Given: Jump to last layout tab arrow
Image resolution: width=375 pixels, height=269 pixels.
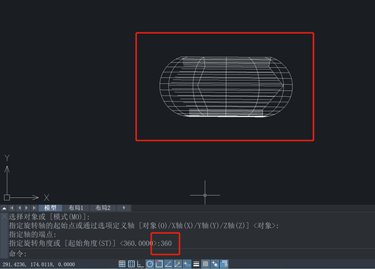Looking at the screenshot, I should click(34, 208).
